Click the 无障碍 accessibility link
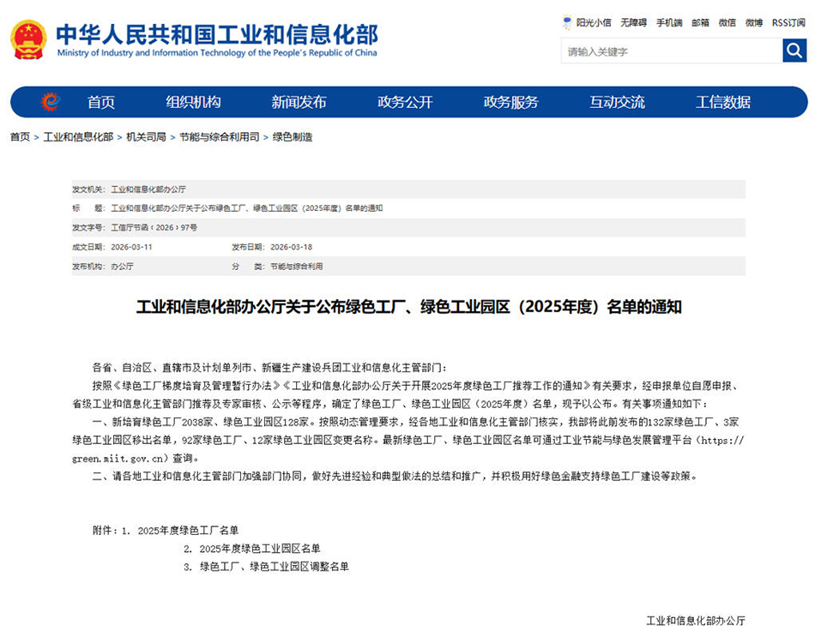 click(x=634, y=23)
